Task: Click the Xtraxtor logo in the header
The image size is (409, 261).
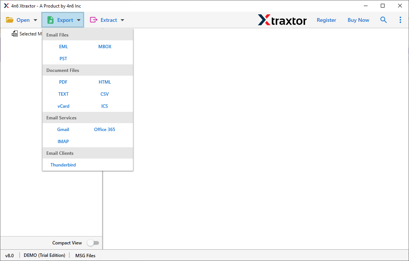Action: tap(282, 20)
